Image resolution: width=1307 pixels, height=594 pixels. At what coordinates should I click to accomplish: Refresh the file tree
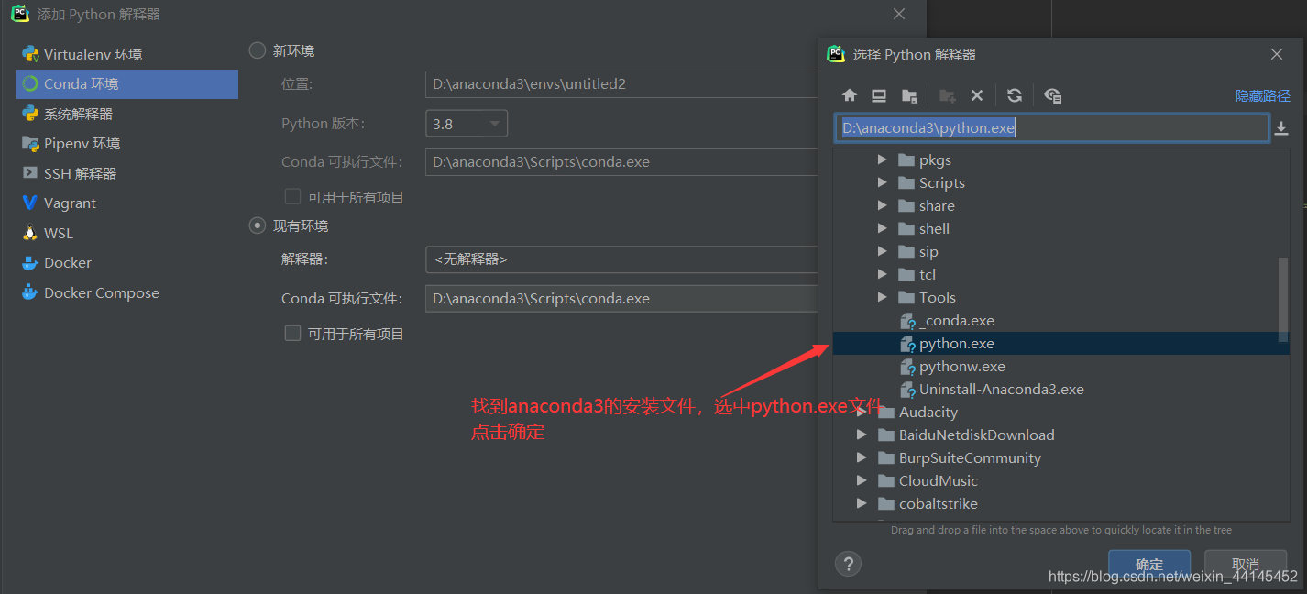click(1014, 95)
